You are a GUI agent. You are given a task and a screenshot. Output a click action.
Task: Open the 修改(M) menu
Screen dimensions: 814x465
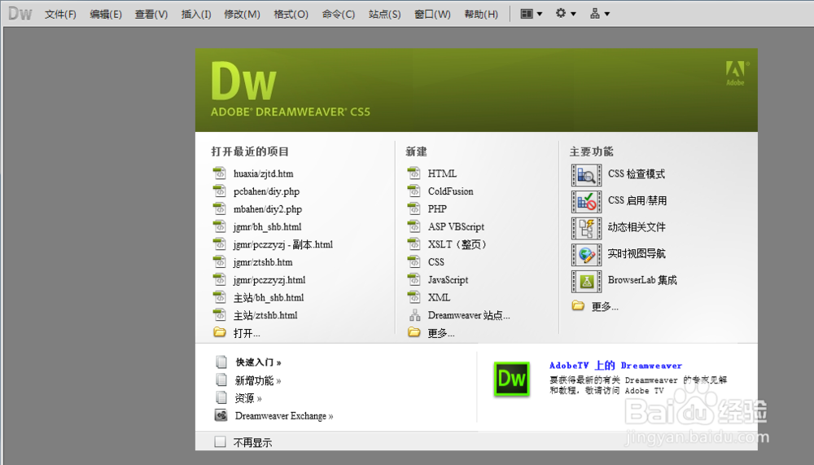242,14
